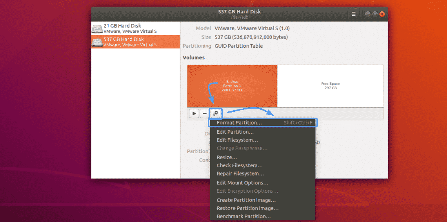Select the Free Space 297 GB block
The width and height of the screenshot is (447, 222).
point(331,86)
